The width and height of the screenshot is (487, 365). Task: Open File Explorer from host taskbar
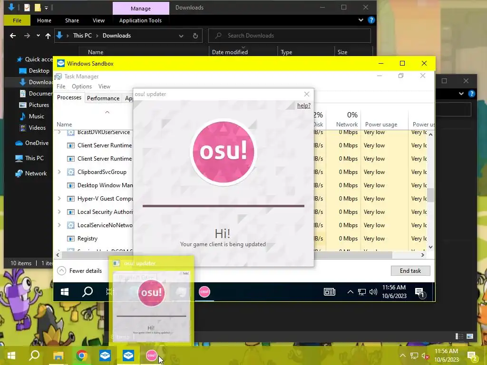(x=58, y=355)
